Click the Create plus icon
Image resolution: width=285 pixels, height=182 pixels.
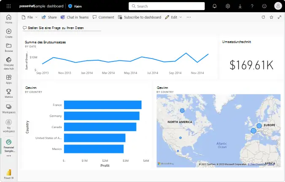[x=9, y=33]
